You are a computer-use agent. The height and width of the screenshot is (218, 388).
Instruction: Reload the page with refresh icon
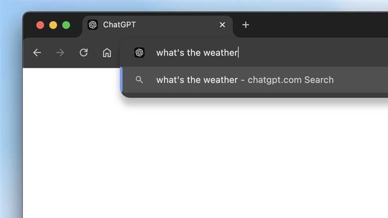click(83, 52)
